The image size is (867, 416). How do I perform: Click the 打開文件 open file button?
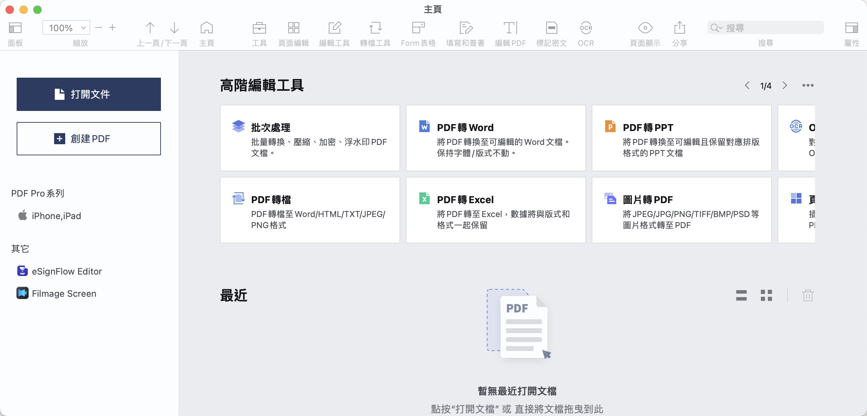click(89, 94)
